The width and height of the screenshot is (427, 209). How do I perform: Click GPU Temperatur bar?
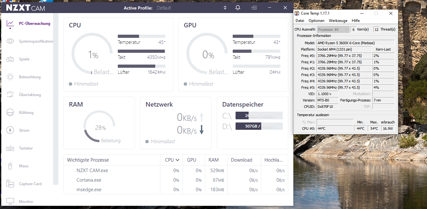point(256,36)
